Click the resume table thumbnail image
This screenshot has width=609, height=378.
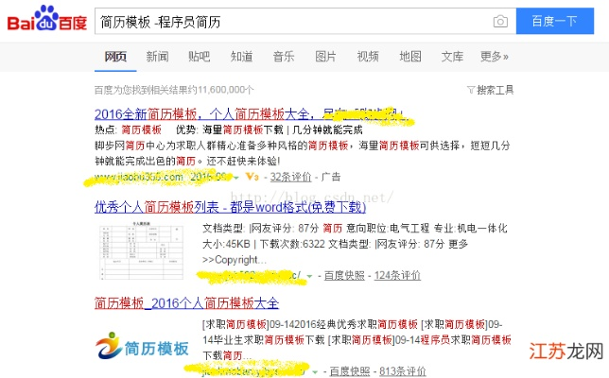[141, 249]
